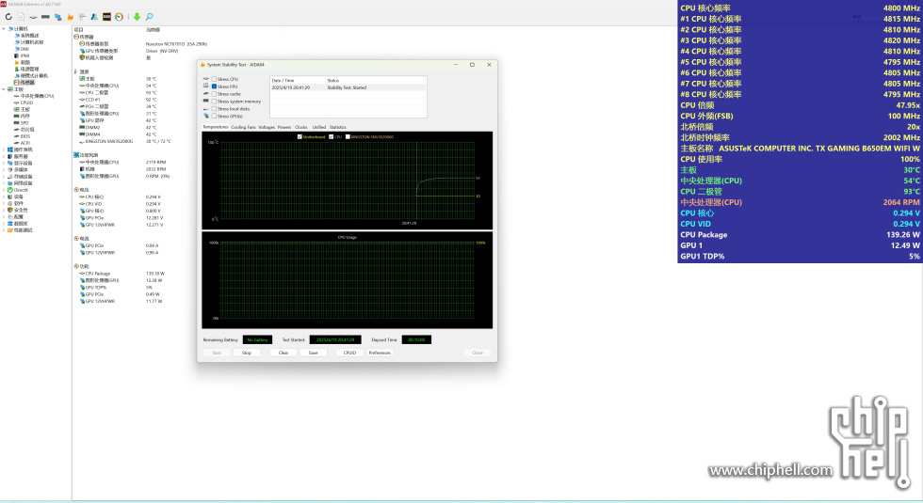The height and width of the screenshot is (503, 923).
Task: Click the user profile toolbar icon
Action: click(x=94, y=17)
